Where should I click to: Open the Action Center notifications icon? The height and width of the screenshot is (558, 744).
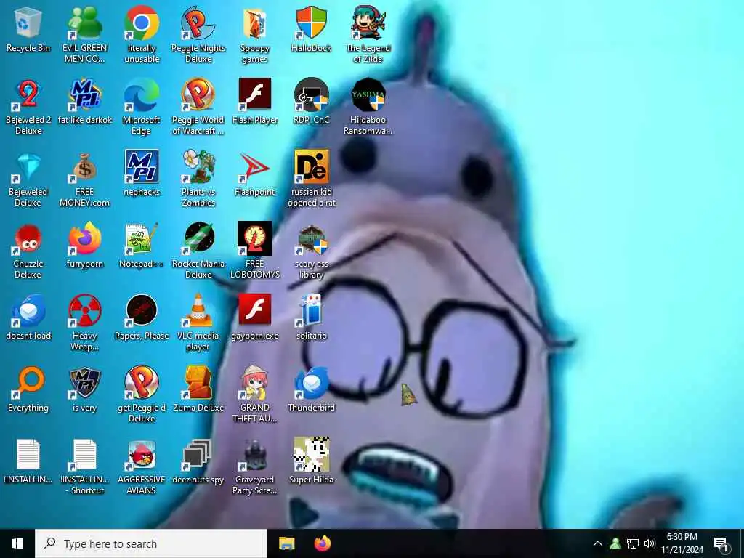[x=721, y=543]
